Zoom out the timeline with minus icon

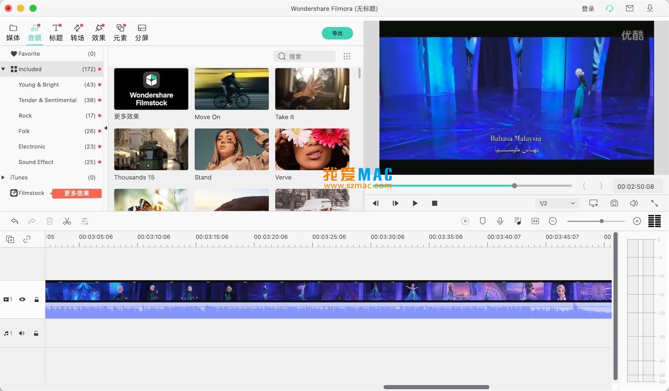point(553,221)
